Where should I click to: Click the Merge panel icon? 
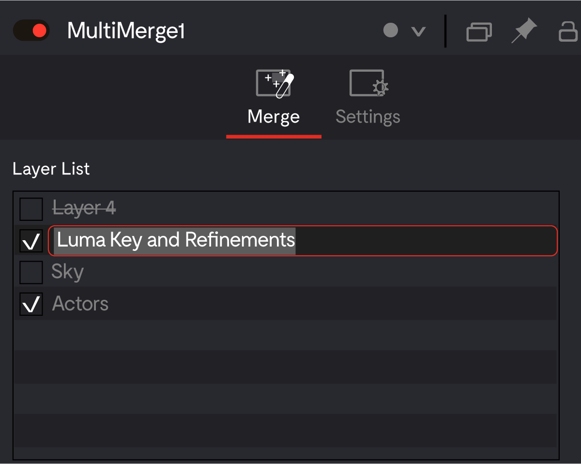[x=274, y=83]
